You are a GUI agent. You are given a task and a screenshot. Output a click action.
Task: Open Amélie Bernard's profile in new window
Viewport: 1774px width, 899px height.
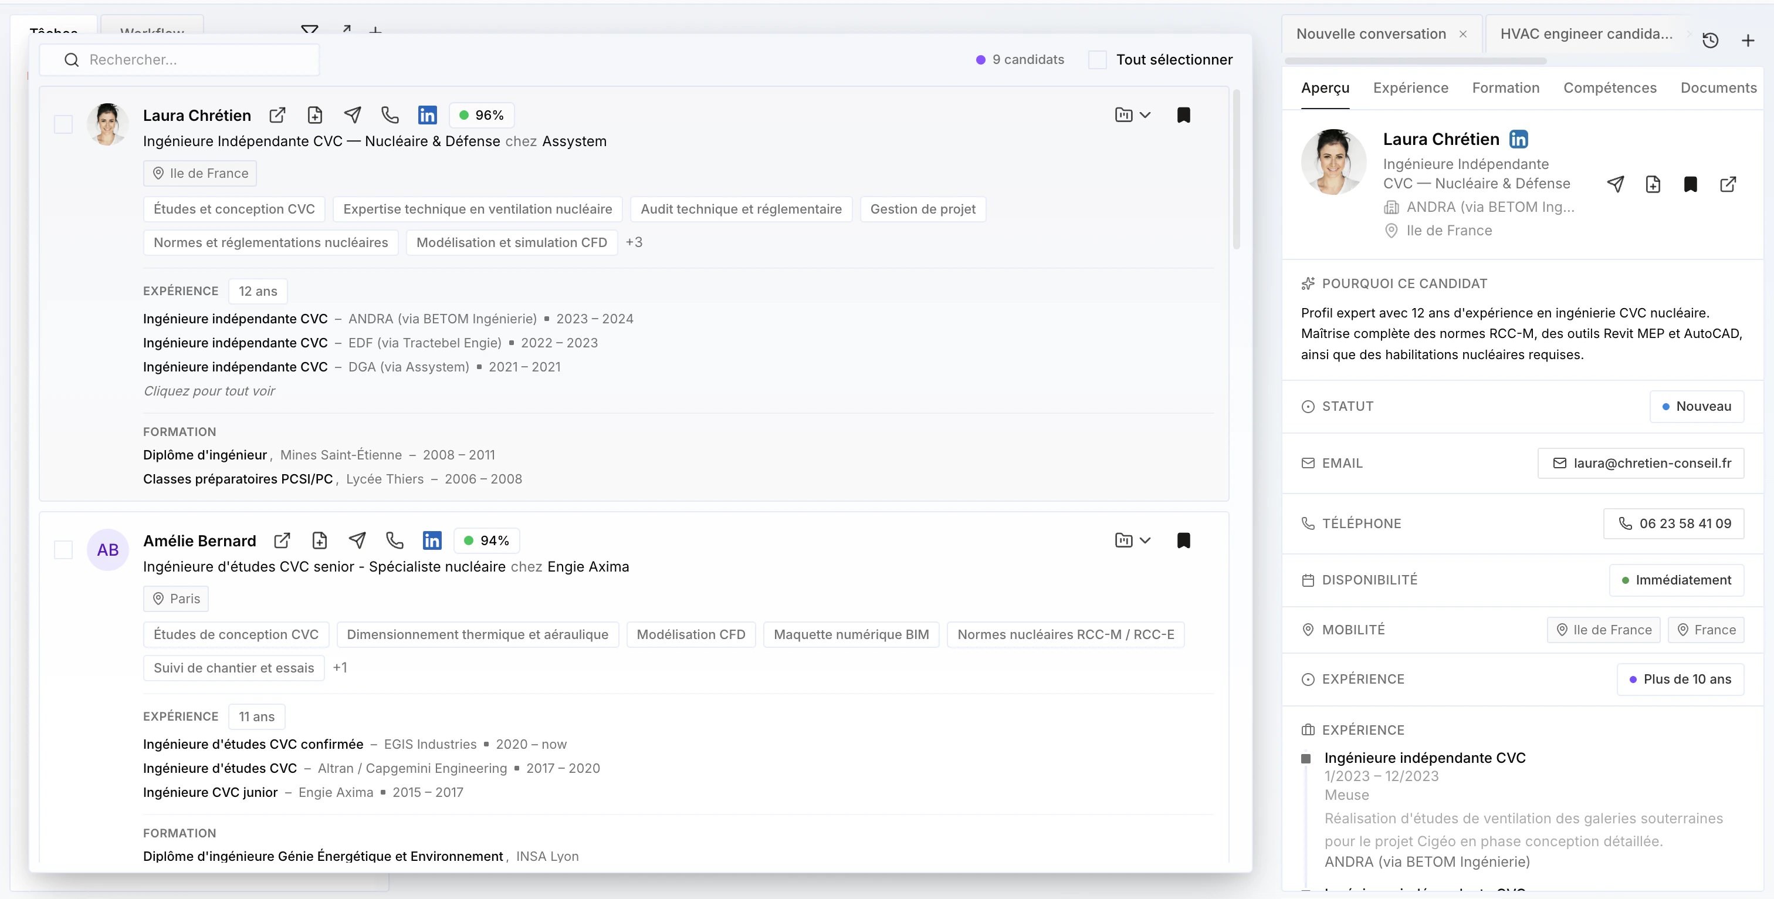tap(282, 541)
